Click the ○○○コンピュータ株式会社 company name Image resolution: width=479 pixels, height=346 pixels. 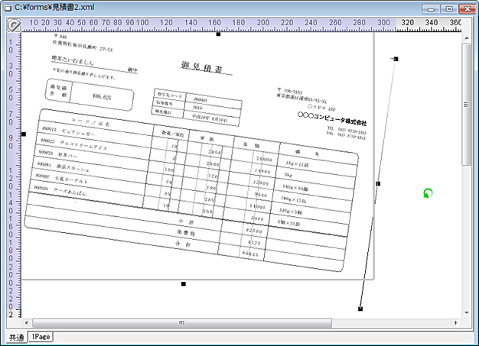pos(332,118)
